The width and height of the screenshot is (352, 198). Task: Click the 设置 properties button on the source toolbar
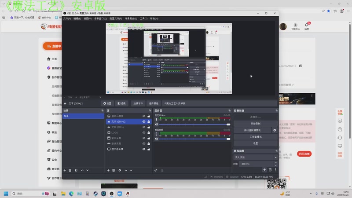point(107,103)
